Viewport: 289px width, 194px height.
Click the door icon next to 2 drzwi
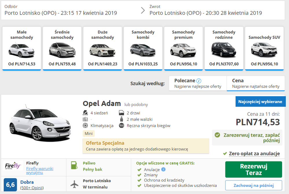click(x=121, y=113)
